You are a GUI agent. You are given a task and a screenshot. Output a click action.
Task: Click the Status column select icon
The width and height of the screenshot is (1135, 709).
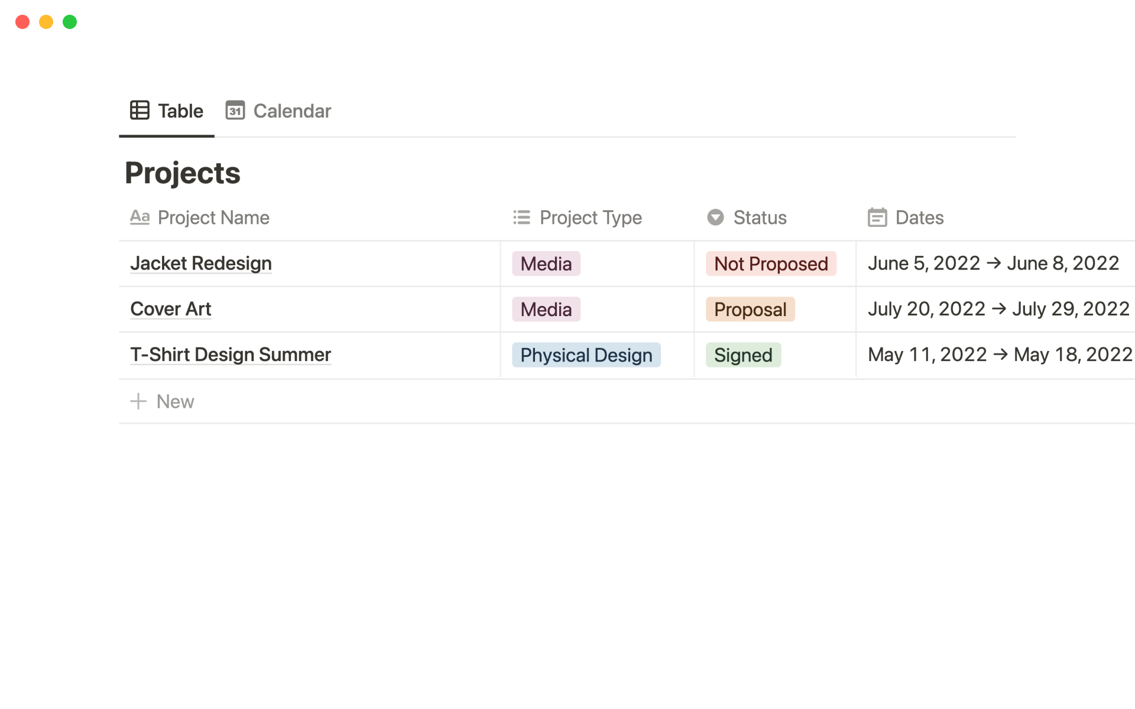pyautogui.click(x=715, y=217)
